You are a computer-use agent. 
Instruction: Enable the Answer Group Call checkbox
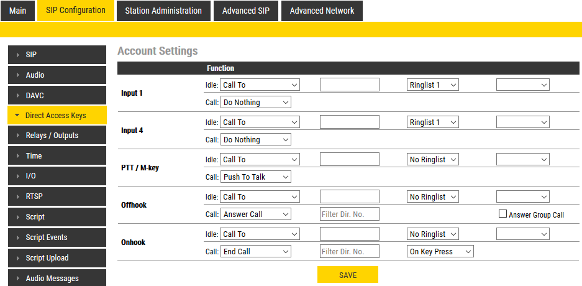click(x=503, y=214)
